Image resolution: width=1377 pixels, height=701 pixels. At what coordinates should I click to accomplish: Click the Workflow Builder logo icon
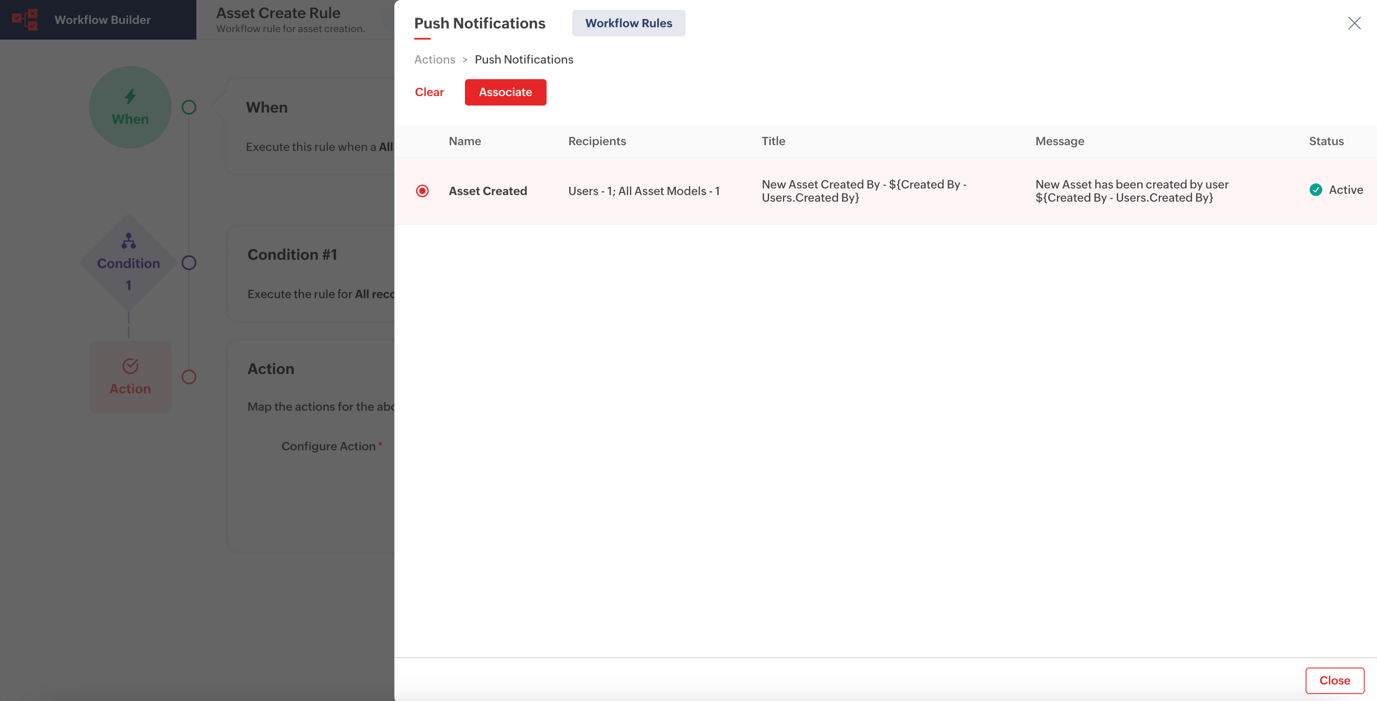tap(25, 20)
